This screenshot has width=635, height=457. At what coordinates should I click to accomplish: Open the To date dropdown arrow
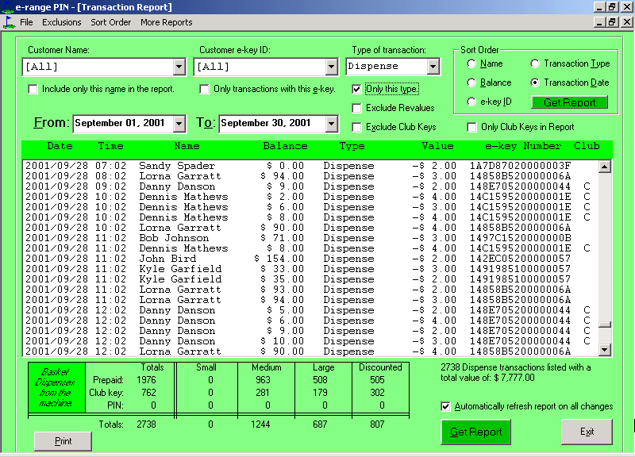[x=331, y=124]
